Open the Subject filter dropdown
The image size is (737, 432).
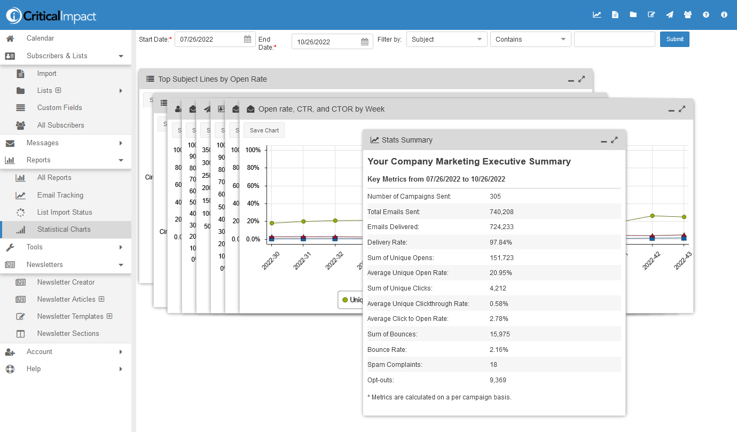446,40
